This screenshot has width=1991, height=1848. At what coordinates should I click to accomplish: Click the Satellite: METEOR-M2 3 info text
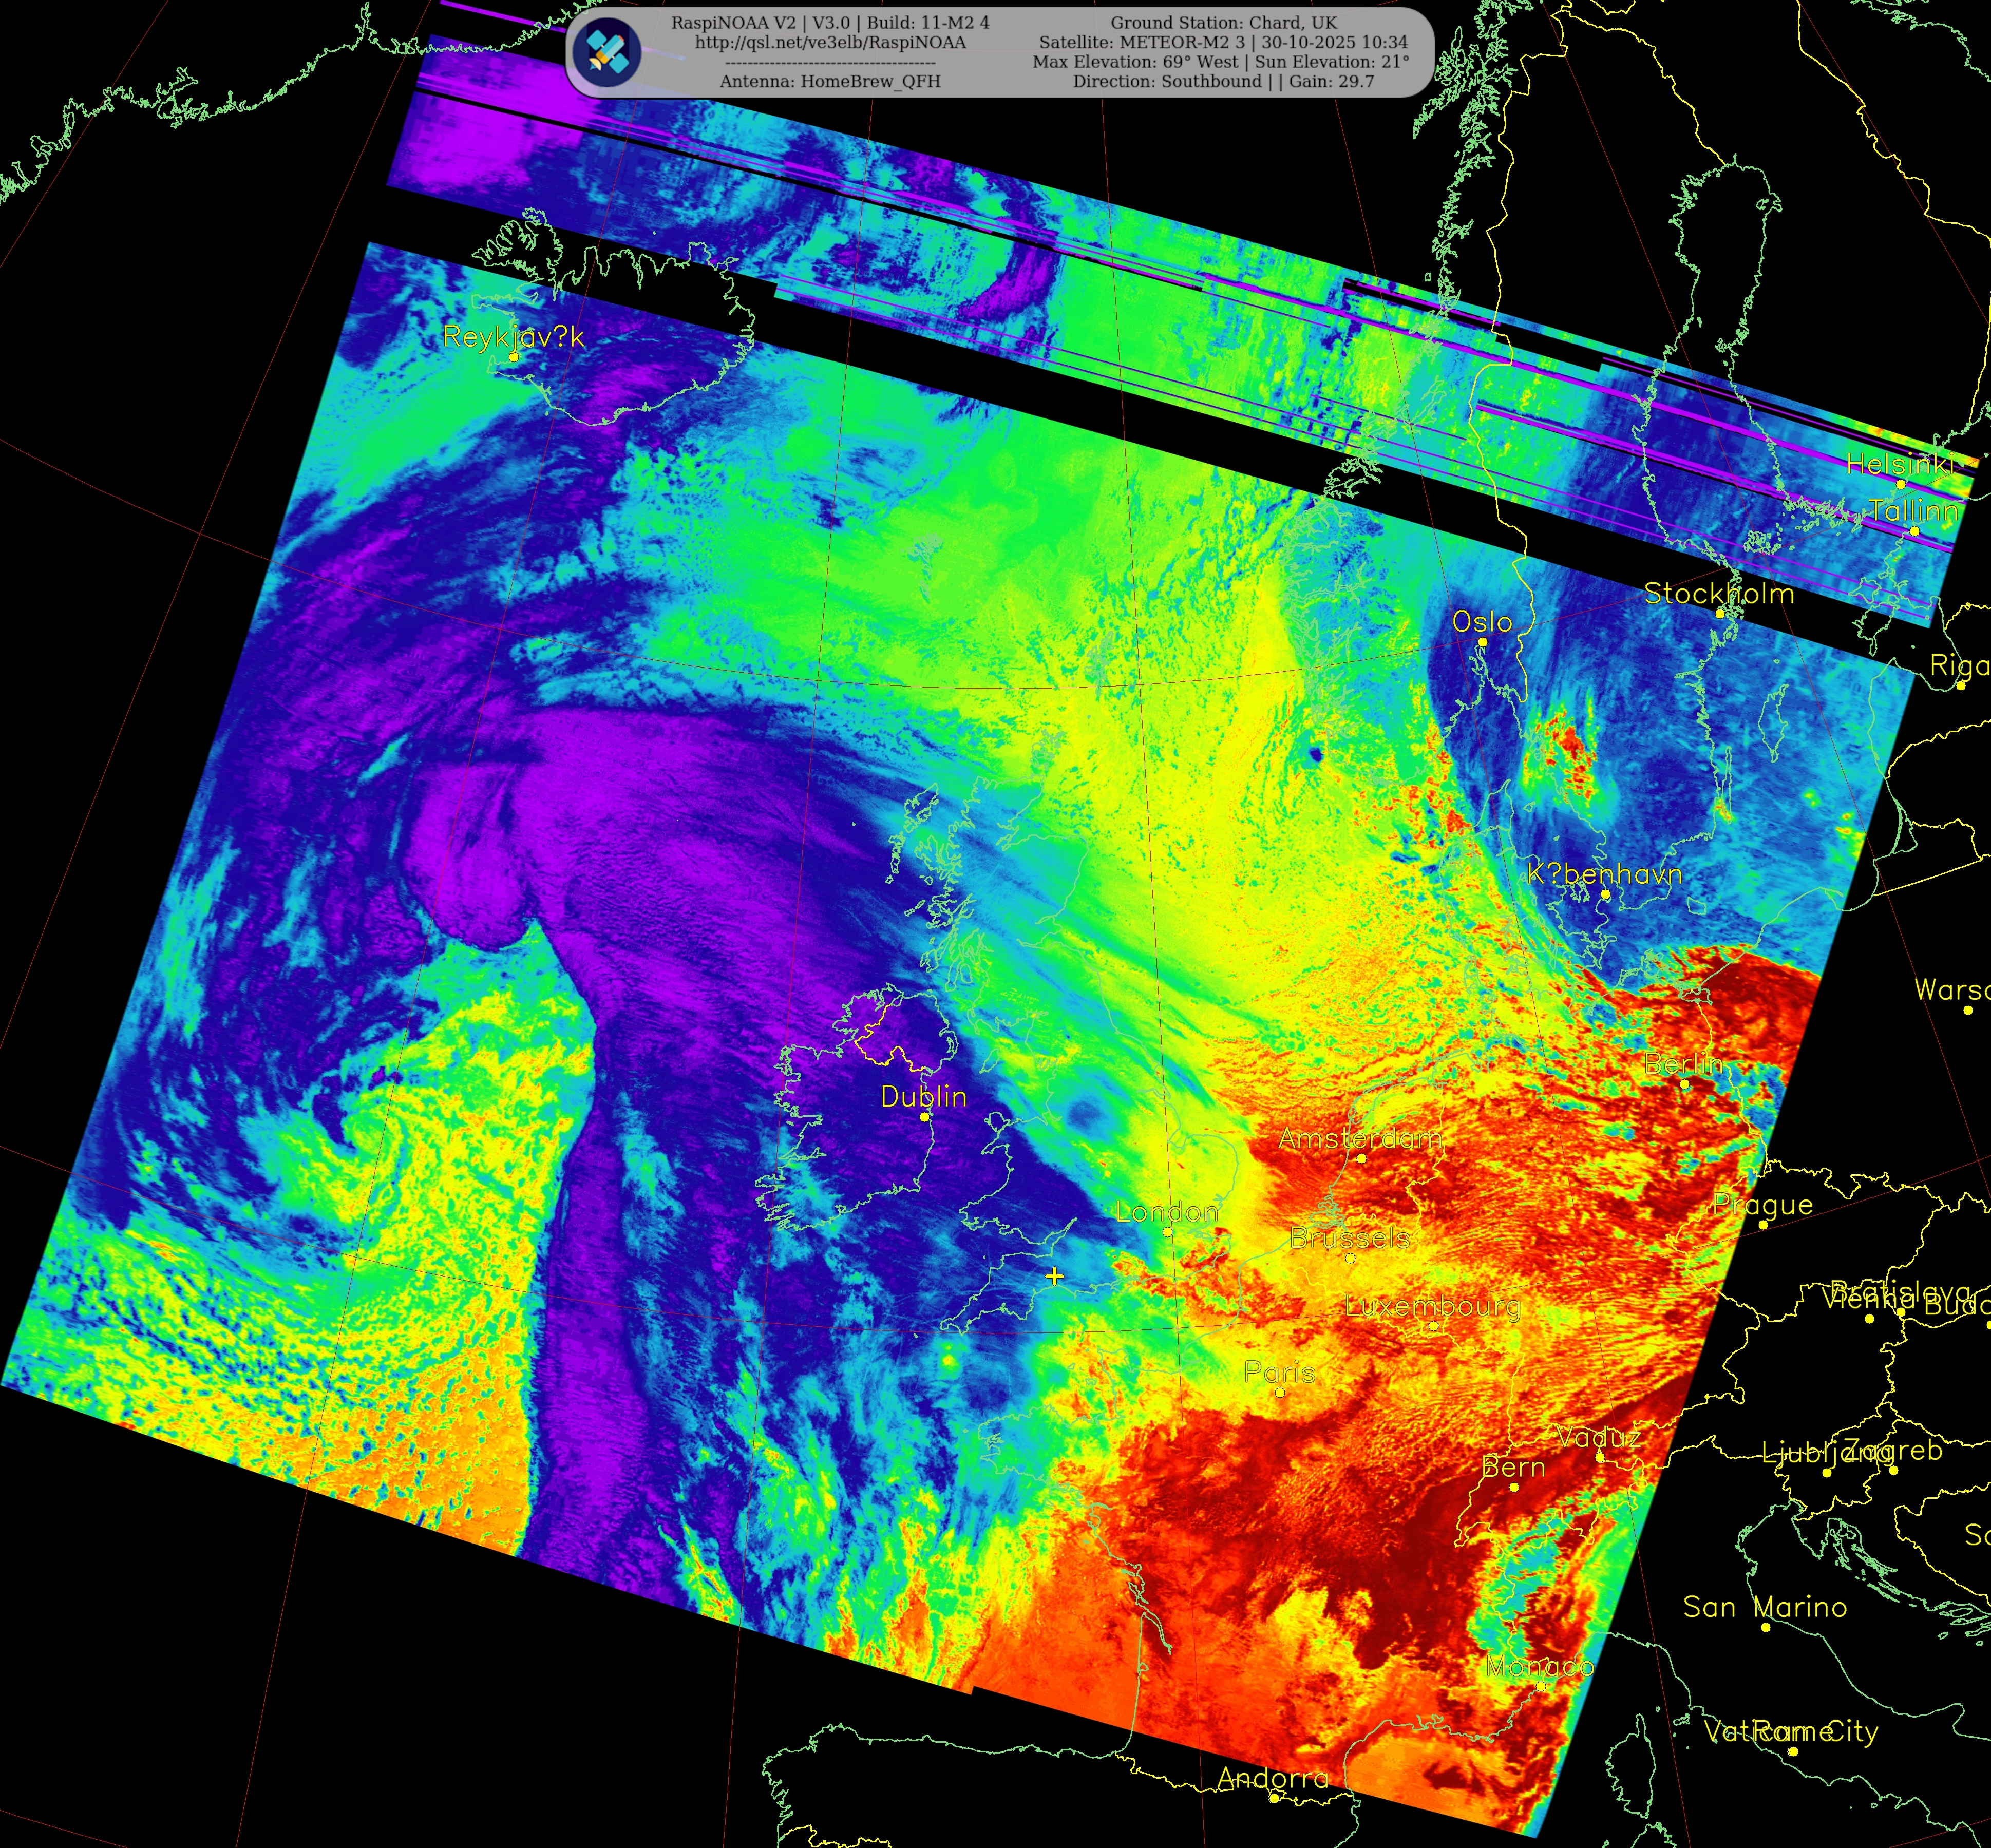[x=1144, y=42]
